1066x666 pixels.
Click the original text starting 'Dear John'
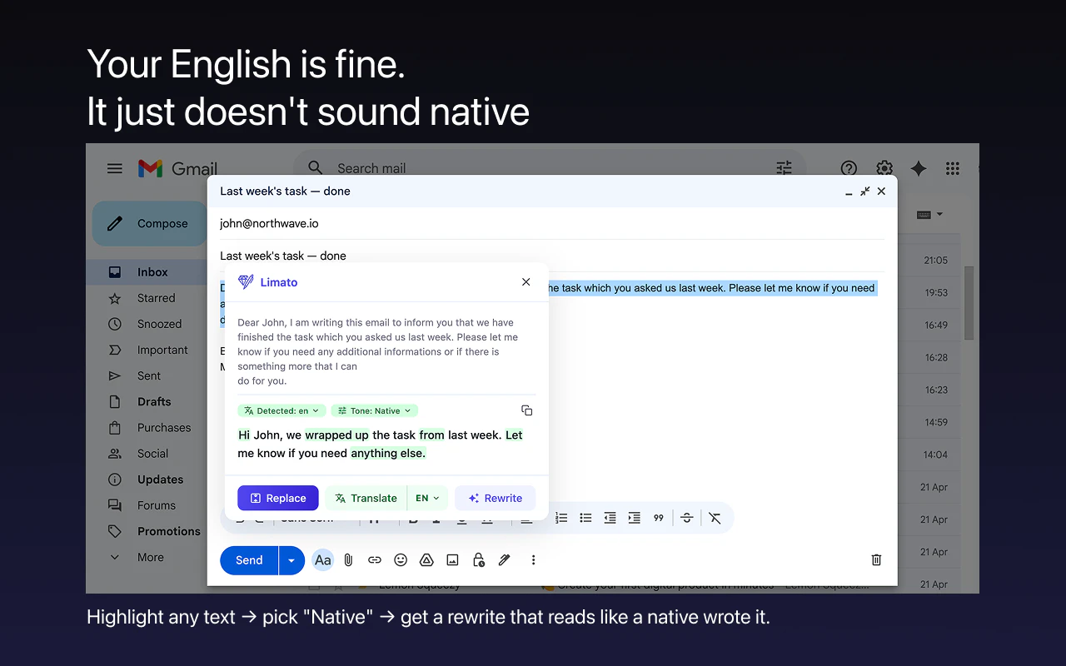pos(377,351)
